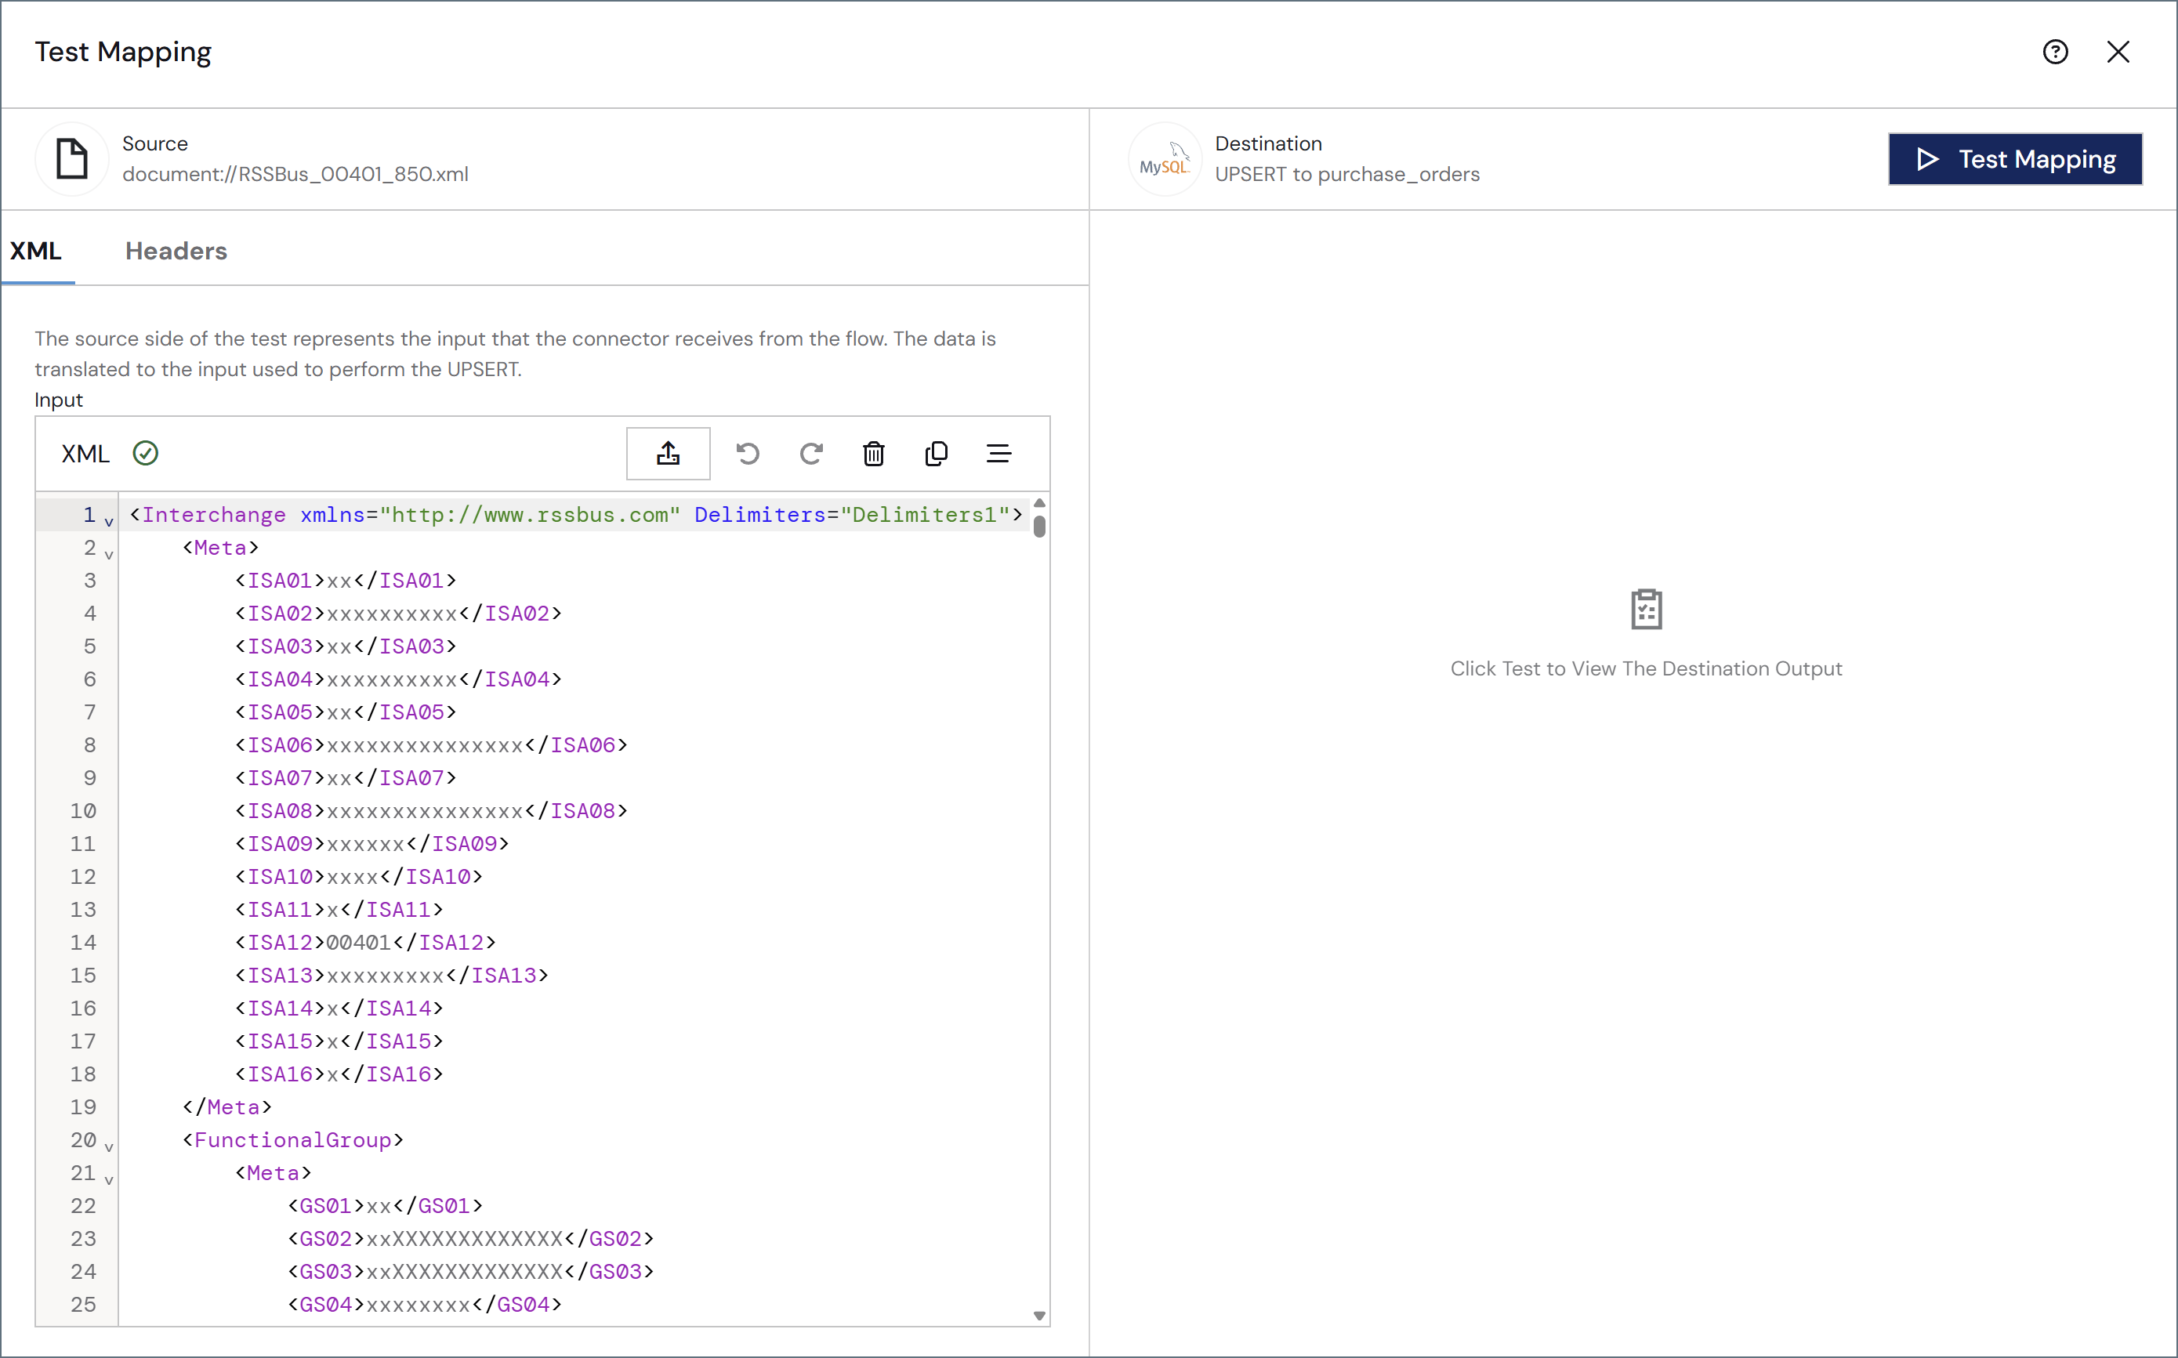Click line with GS02 element
Image resolution: width=2178 pixels, height=1358 pixels.
click(470, 1239)
